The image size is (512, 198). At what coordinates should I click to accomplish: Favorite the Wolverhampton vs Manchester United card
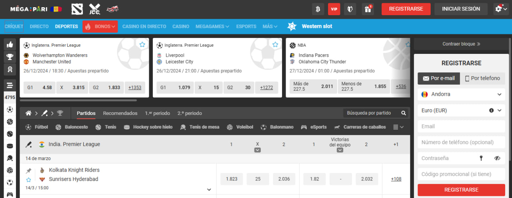[x=142, y=45]
